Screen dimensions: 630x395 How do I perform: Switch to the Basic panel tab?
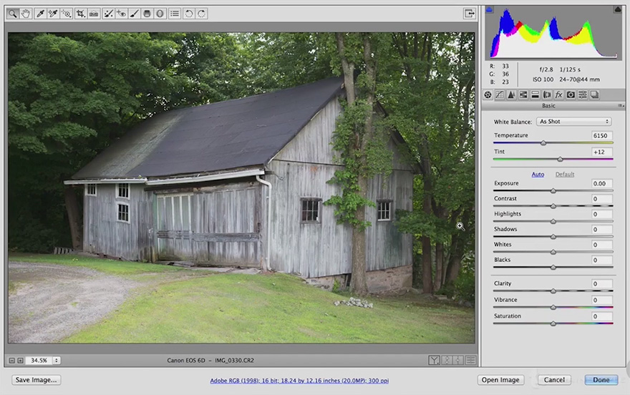pyautogui.click(x=488, y=94)
